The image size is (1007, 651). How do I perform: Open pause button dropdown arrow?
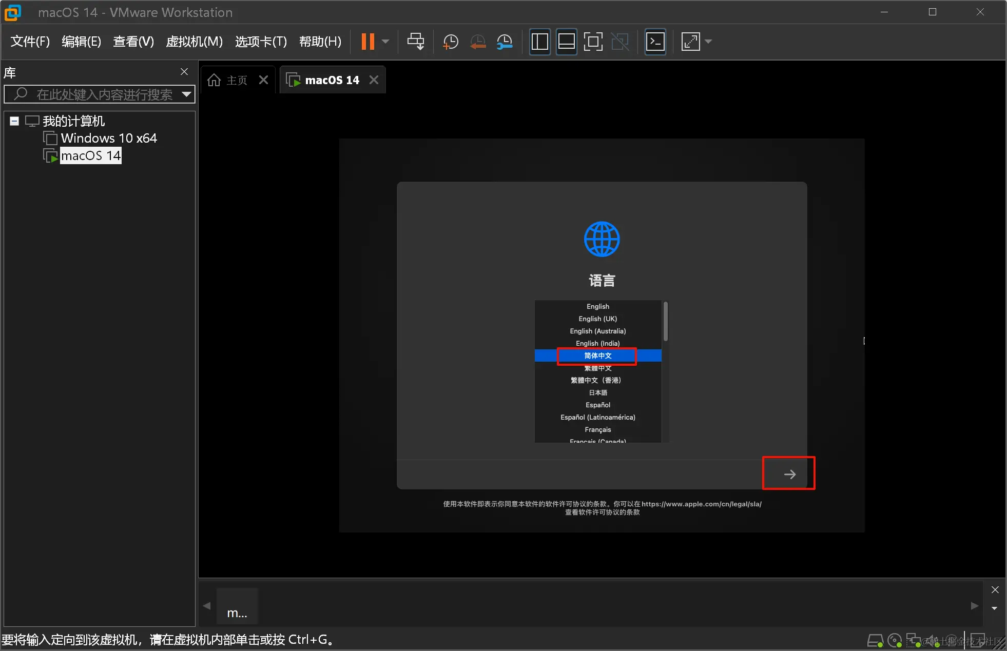pos(385,42)
